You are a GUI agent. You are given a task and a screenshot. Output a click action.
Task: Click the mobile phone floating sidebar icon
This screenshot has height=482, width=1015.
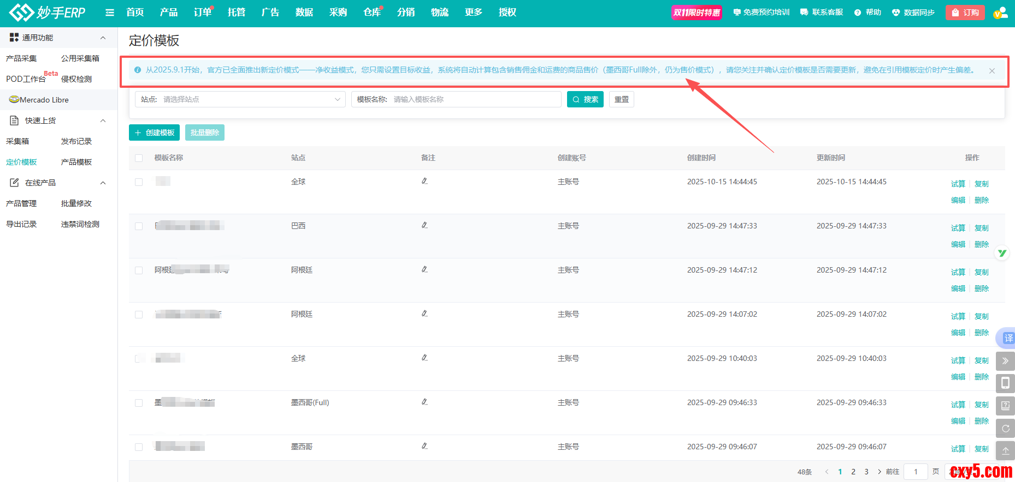1005,383
